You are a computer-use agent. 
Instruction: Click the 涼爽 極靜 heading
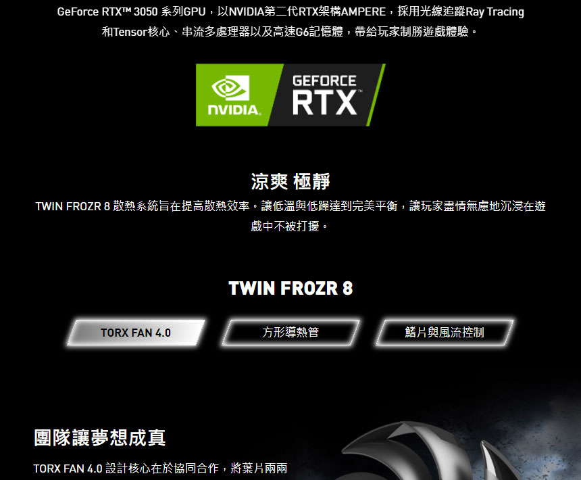click(x=290, y=182)
